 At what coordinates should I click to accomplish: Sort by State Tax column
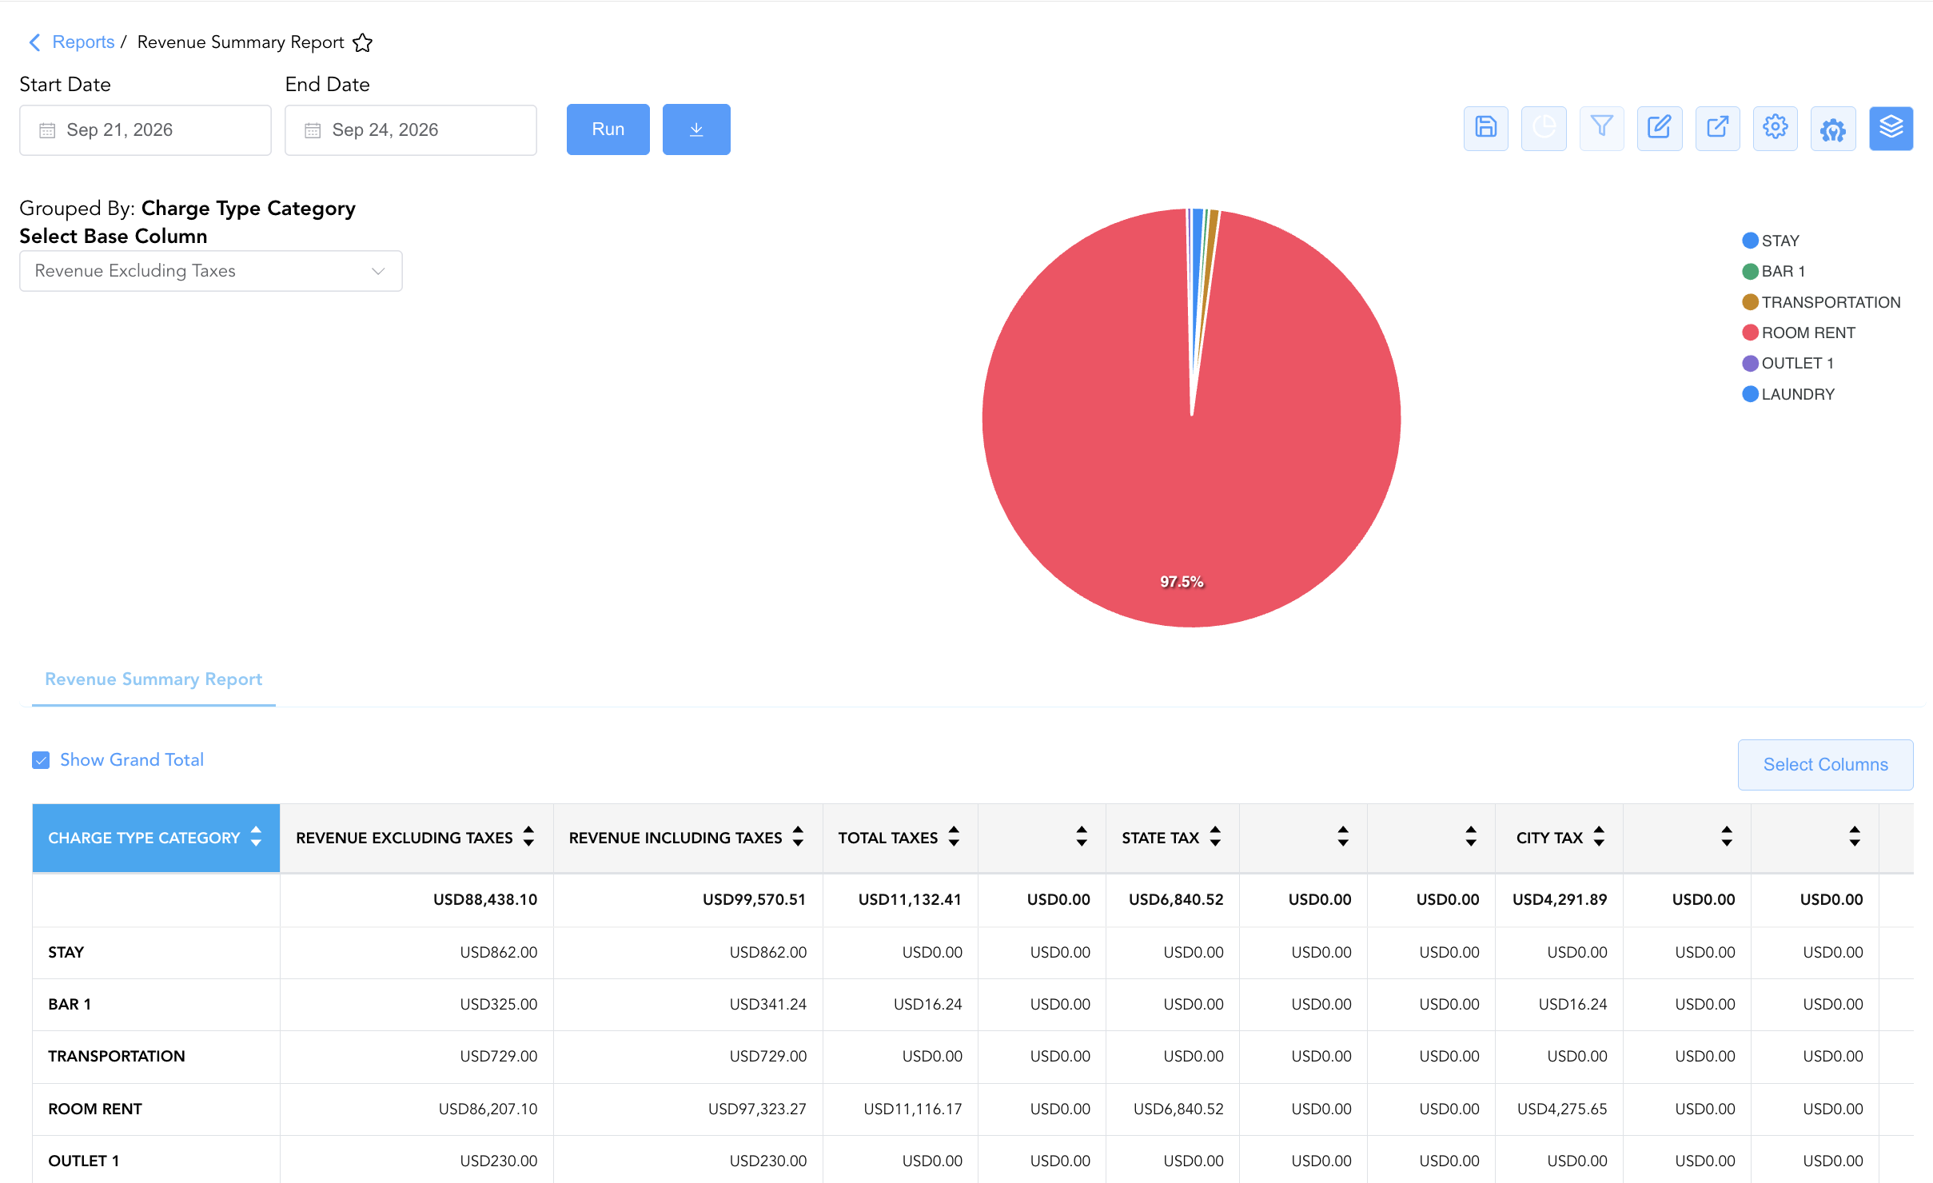pyautogui.click(x=1215, y=837)
